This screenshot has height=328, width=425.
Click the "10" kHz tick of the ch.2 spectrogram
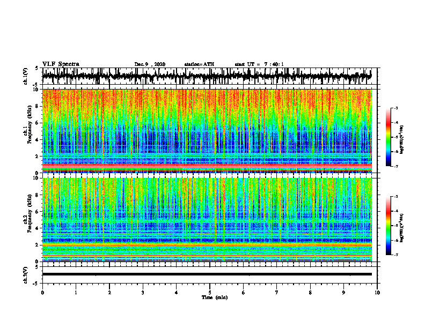click(x=36, y=178)
